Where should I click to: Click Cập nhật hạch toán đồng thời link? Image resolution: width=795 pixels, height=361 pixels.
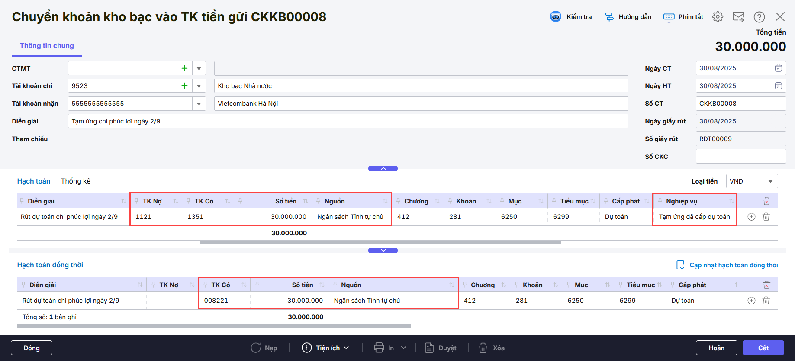(733, 265)
